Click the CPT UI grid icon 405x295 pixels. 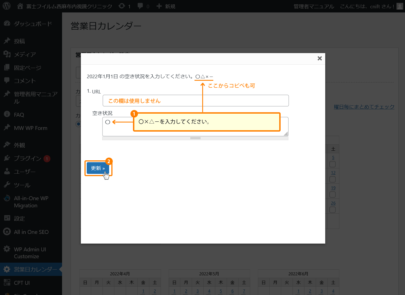[7, 282]
